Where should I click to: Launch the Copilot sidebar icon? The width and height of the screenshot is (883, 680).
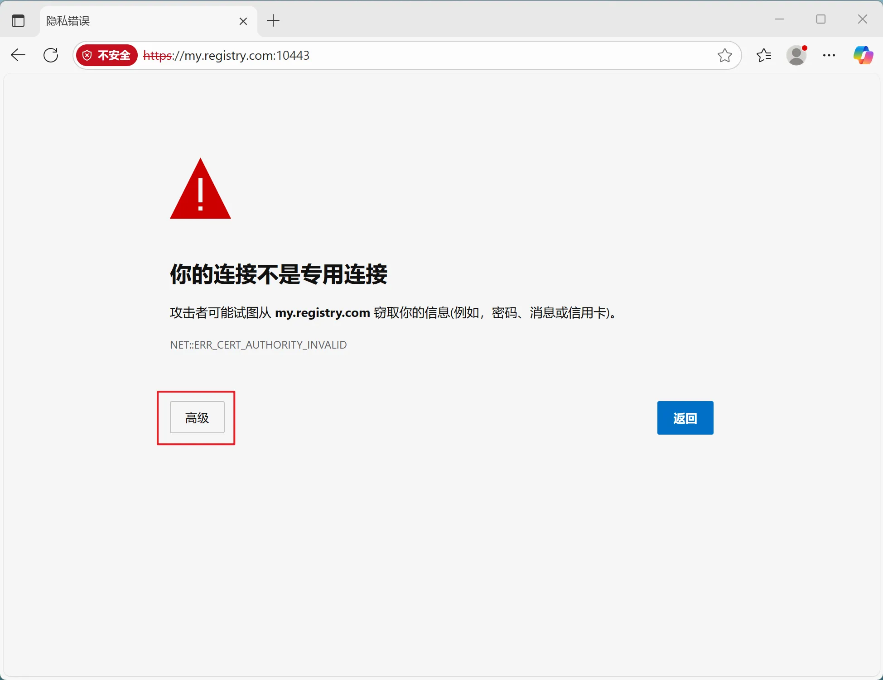pyautogui.click(x=863, y=55)
